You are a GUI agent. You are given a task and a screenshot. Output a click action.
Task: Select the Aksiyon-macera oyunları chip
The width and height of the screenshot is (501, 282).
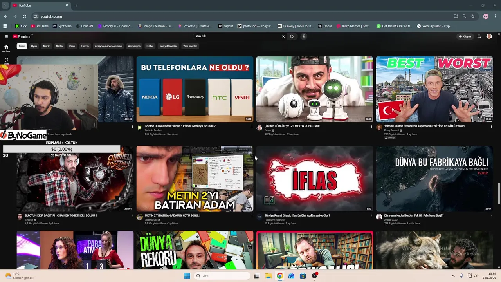tap(108, 46)
